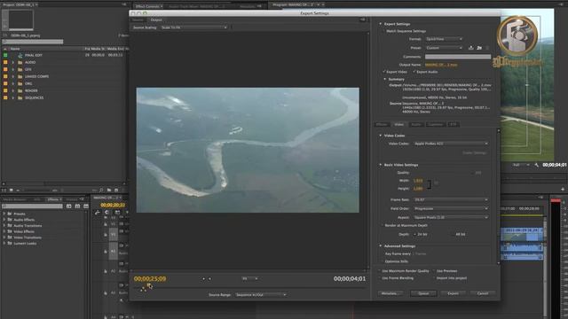Select the Captions tab in export settings
Image resolution: width=568 pixels, height=319 pixels.
(436, 124)
